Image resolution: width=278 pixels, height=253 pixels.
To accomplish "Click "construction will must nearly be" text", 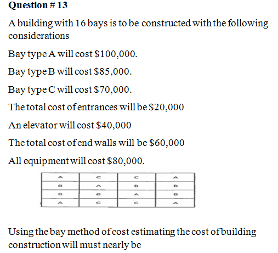I will tap(75, 245).
